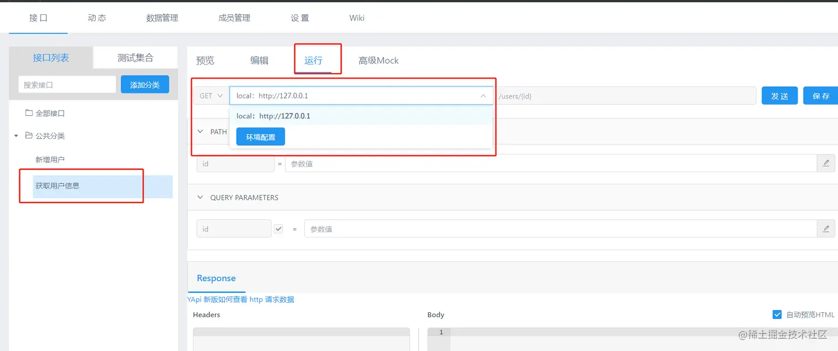Click the Headers response text area
This screenshot has width=838, height=351.
301,339
